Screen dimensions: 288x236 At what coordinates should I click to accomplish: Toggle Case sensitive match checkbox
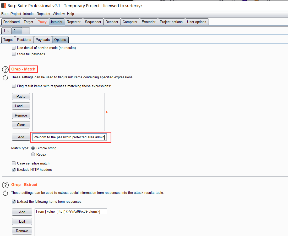coord(14,163)
